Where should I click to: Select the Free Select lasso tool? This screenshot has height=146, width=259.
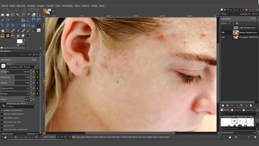pyautogui.click(x=13, y=15)
